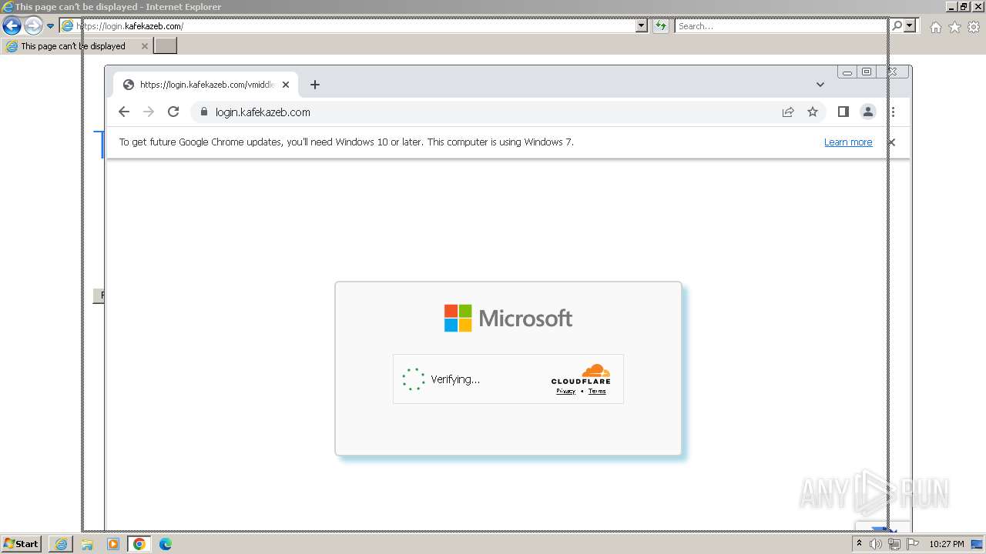Share this page from Chrome

[788, 112]
